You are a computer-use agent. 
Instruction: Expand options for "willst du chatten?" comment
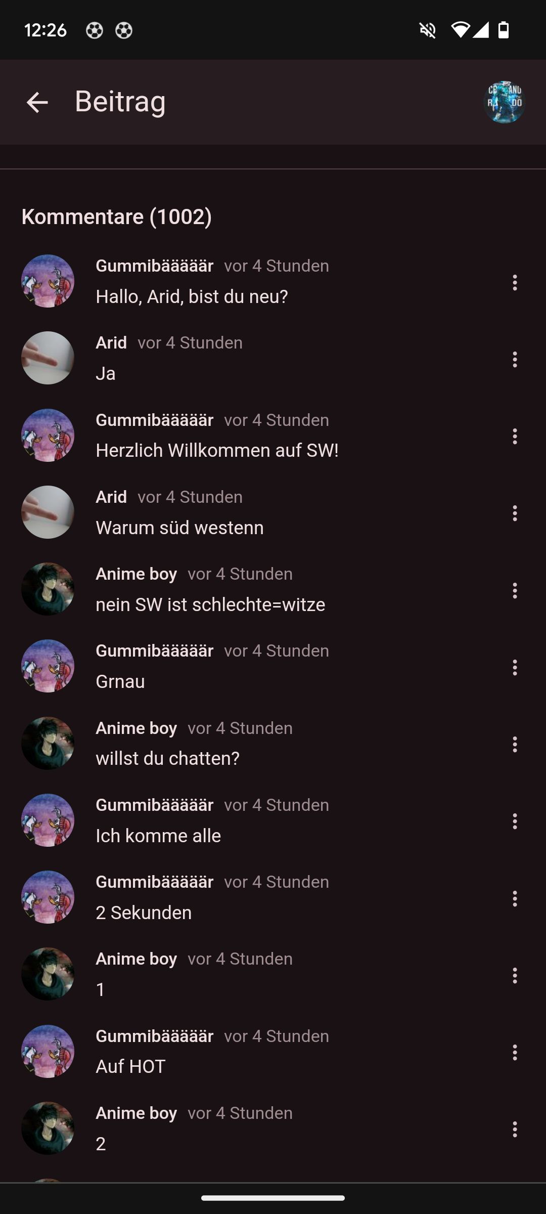click(515, 744)
